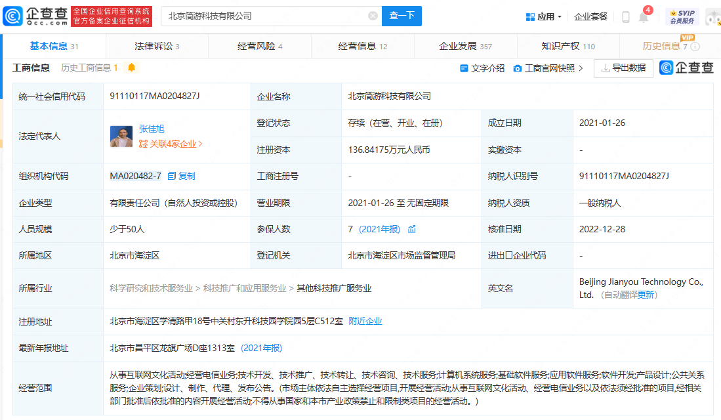
Task: Click the 企查查 logo beside 导出数据
Action: point(686,68)
